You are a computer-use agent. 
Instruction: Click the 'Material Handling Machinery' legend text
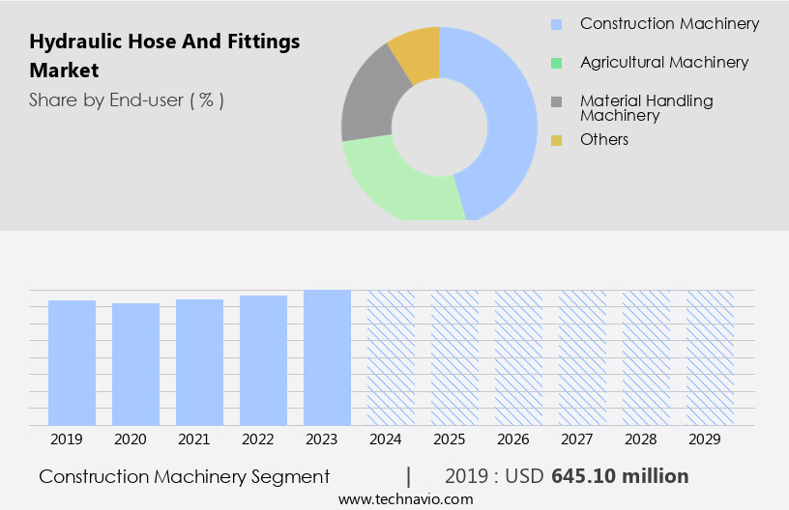tap(646, 107)
